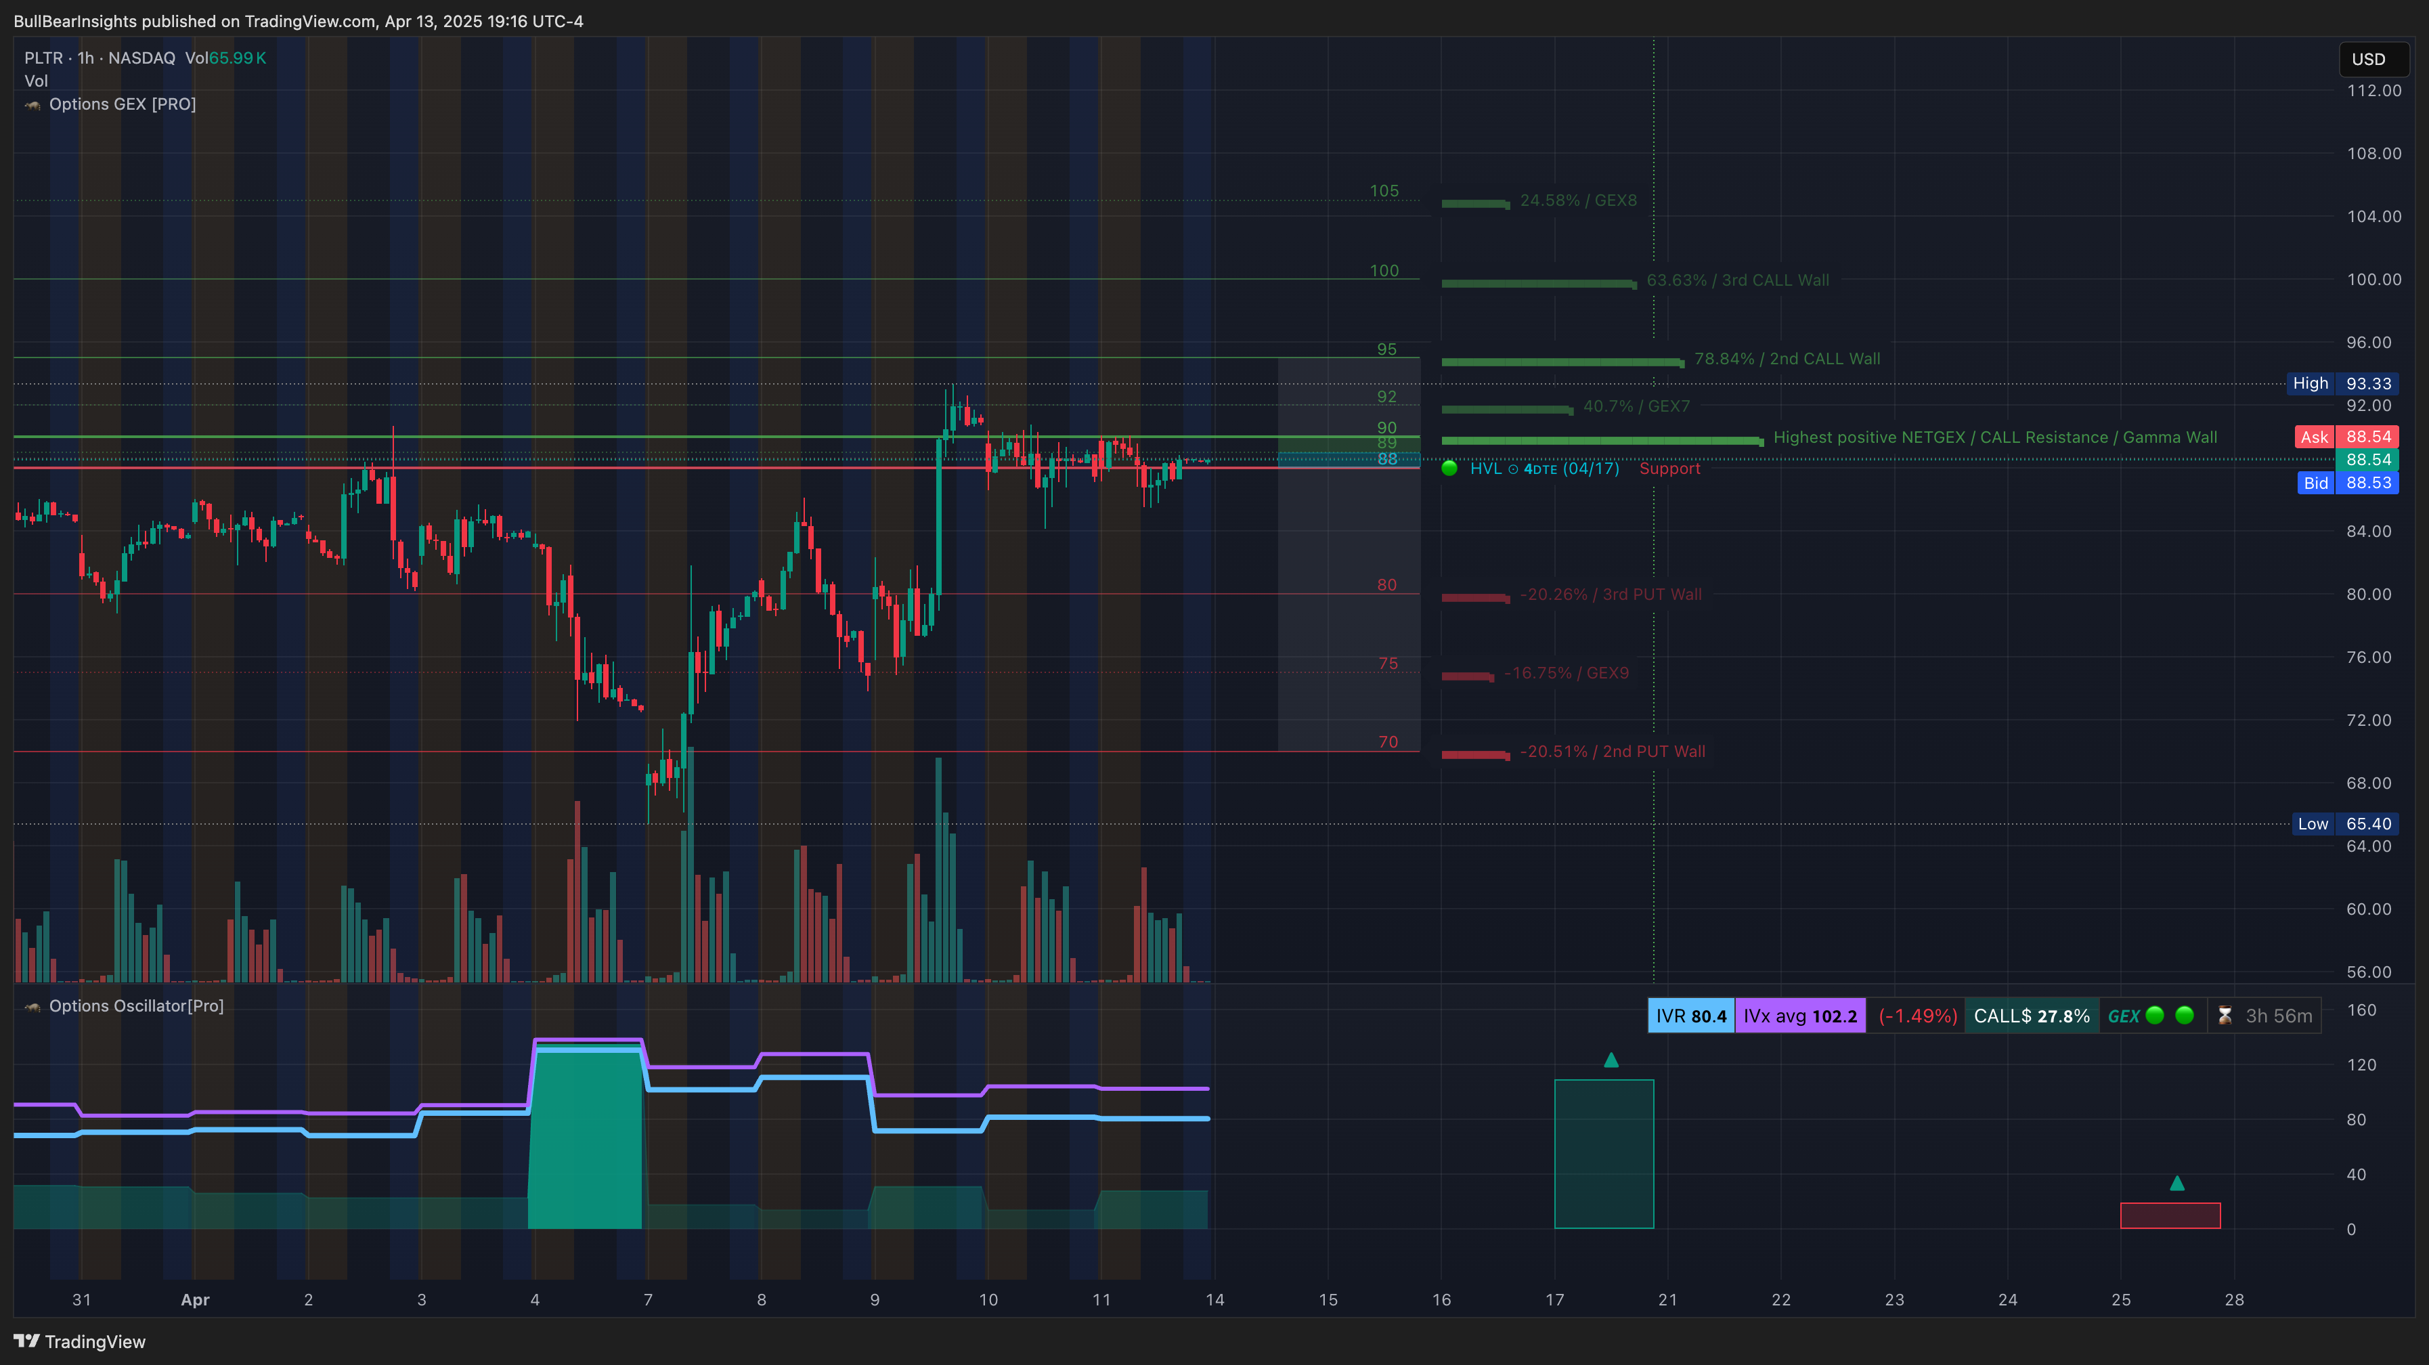The width and height of the screenshot is (2429, 1365).
Task: Click the Options GEX [PRO] indicator name
Action: pyautogui.click(x=123, y=104)
